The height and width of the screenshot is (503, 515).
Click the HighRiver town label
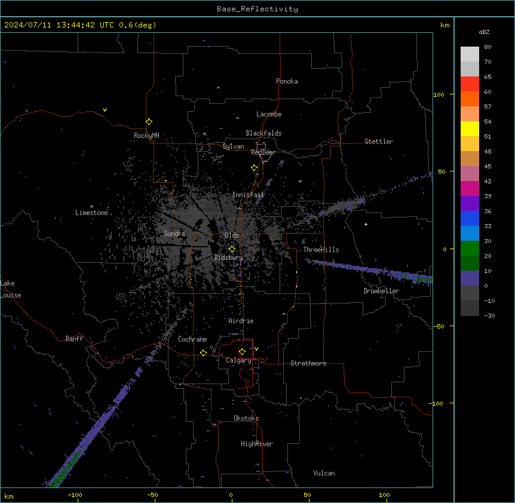point(257,444)
